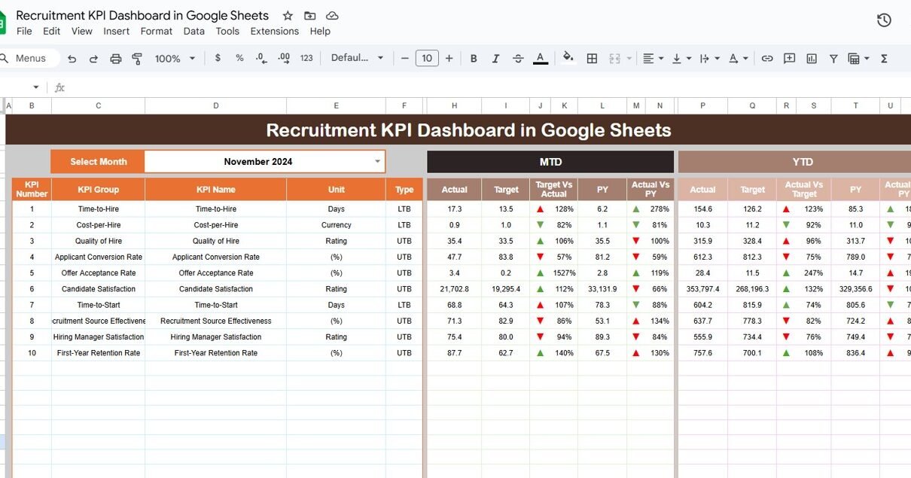Click the KPI Name column header cell

tap(216, 190)
